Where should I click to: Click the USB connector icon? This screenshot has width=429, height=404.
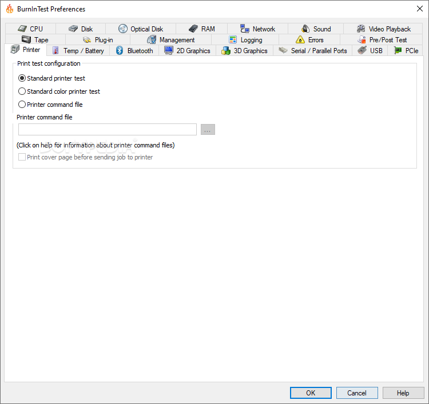362,50
